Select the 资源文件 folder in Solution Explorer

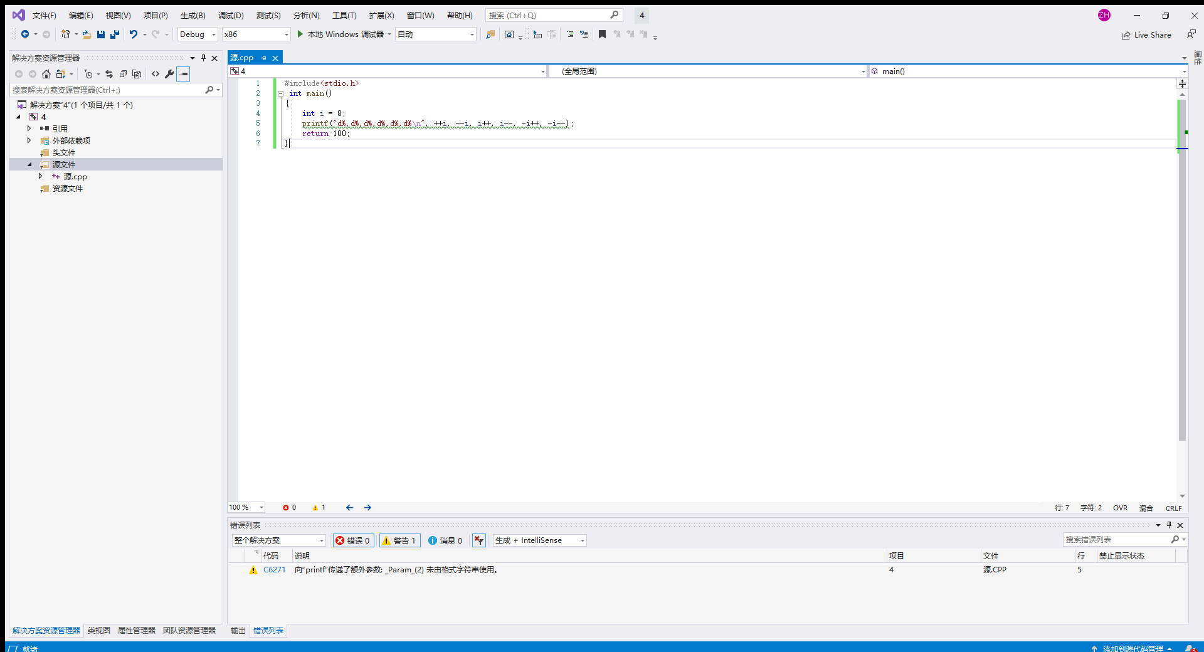click(x=68, y=188)
